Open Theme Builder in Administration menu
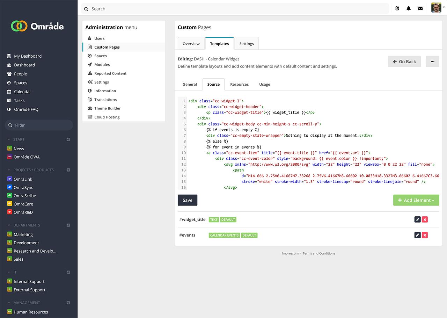The image size is (447, 318). [107, 108]
